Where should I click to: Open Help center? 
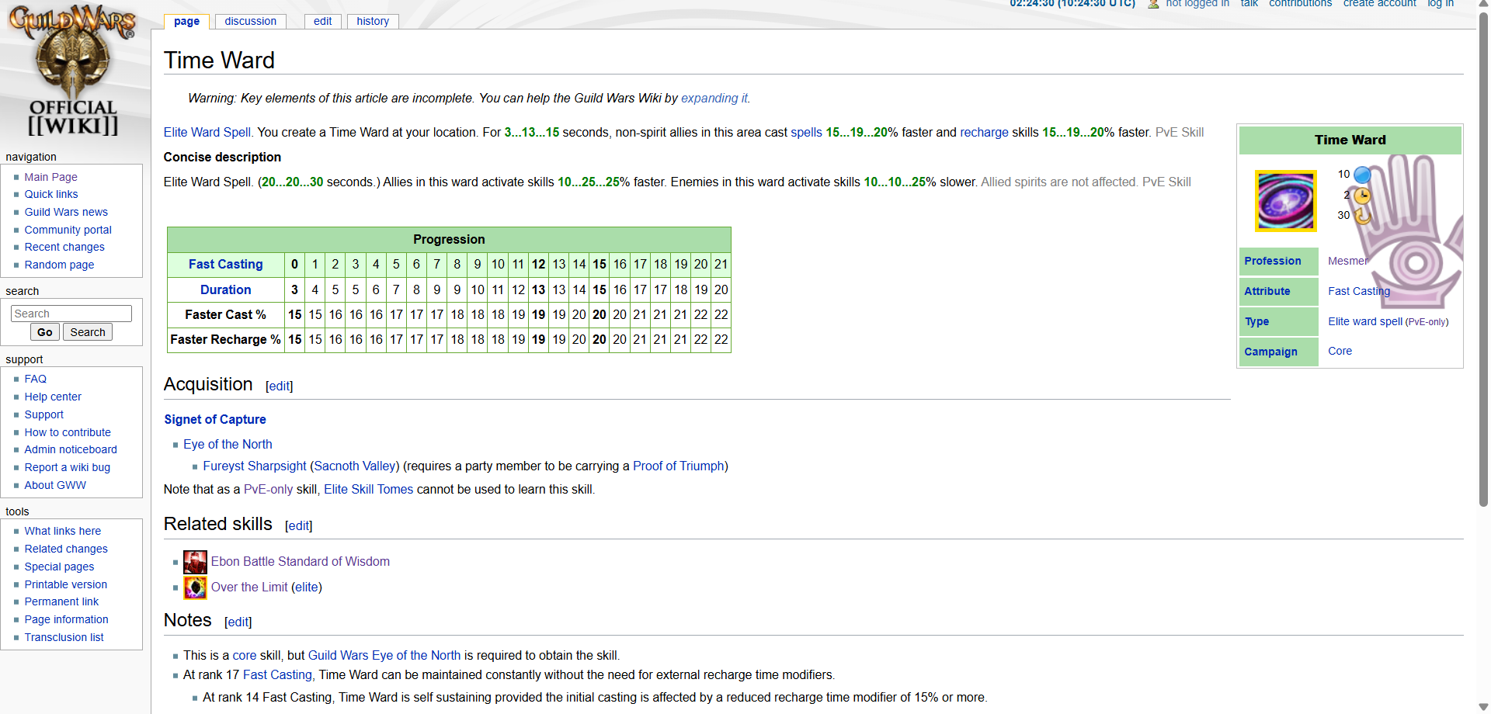click(x=53, y=397)
